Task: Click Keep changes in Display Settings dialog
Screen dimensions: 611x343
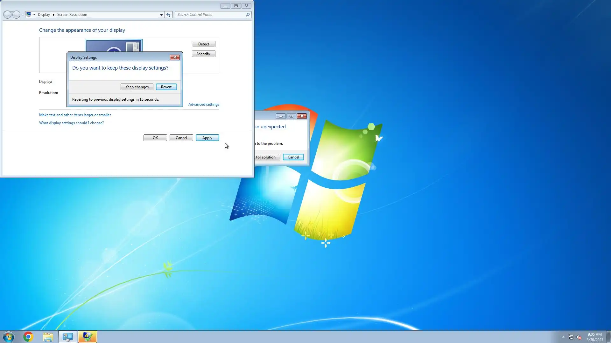Action: point(137,87)
